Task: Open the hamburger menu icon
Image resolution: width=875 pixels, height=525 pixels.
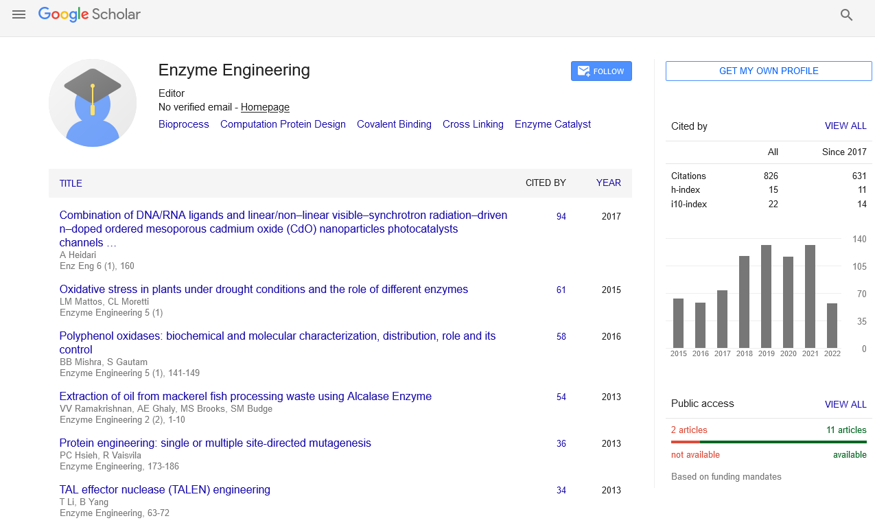Action: [19, 14]
